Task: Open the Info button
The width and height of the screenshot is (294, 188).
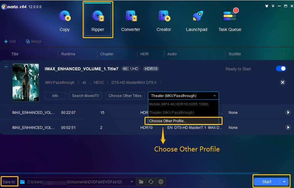Action: pos(55,96)
